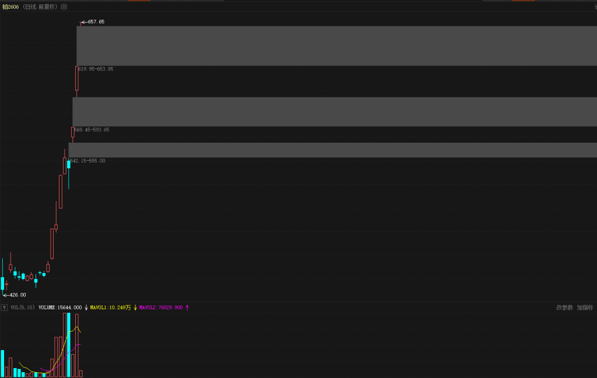The height and width of the screenshot is (378, 597).
Task: Click the gap zone above the 619.95-653.85 label
Action: coord(336,45)
